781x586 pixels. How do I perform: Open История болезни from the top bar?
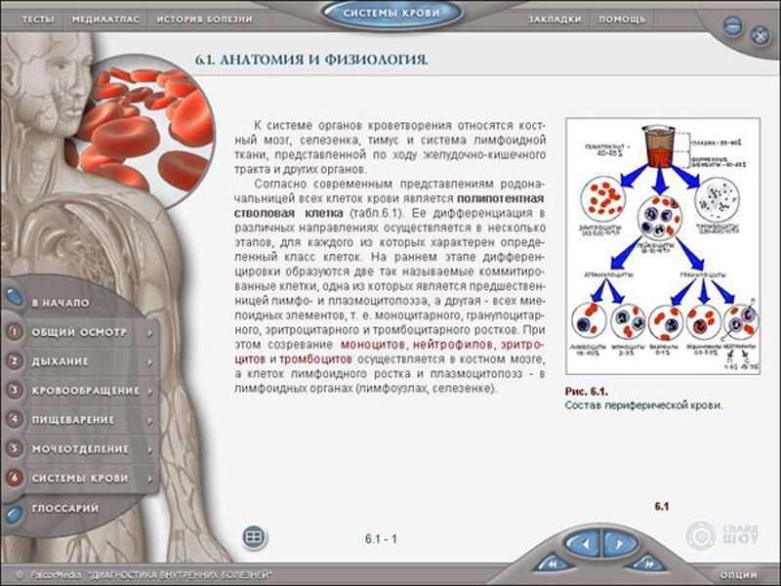click(205, 19)
